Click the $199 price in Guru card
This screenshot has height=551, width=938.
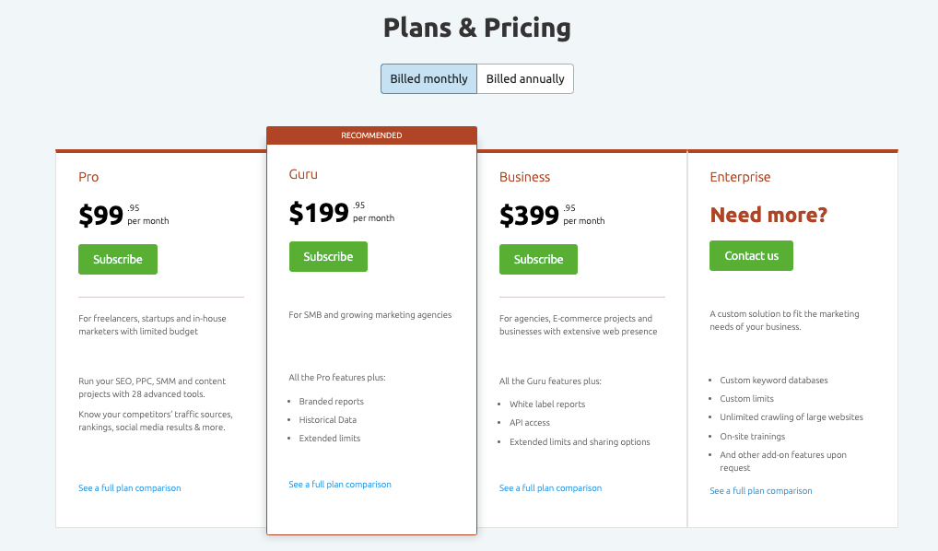tap(319, 213)
